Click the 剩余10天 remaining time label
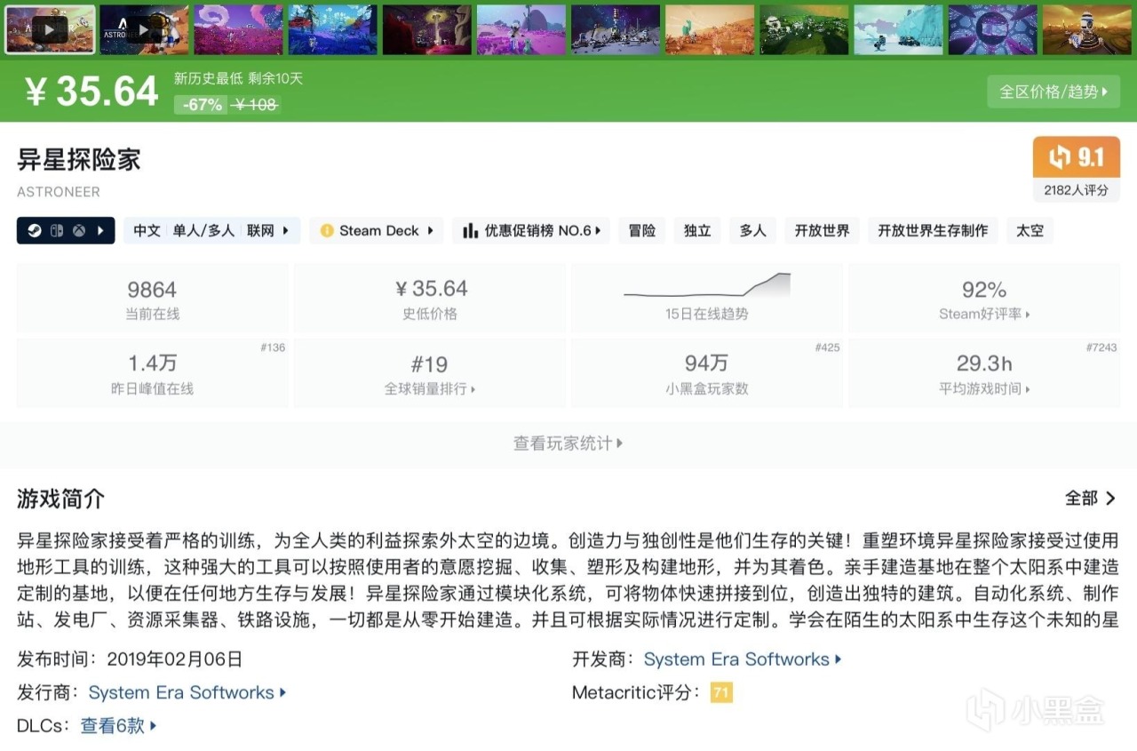 pos(275,78)
